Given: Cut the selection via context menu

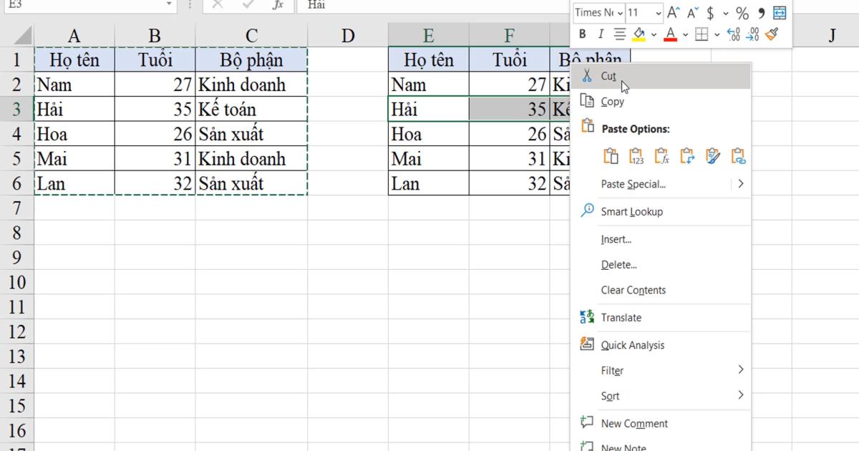Looking at the screenshot, I should (x=610, y=75).
